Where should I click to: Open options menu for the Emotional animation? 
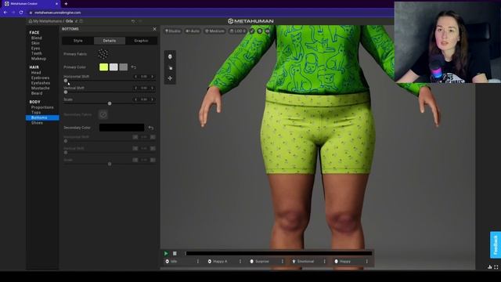click(324, 262)
